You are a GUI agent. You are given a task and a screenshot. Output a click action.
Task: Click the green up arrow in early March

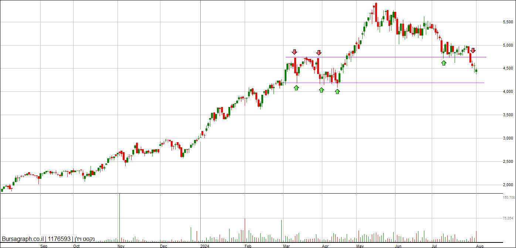(x=296, y=87)
